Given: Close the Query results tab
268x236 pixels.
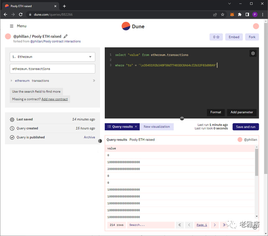Looking at the screenshot, I should [136, 127].
